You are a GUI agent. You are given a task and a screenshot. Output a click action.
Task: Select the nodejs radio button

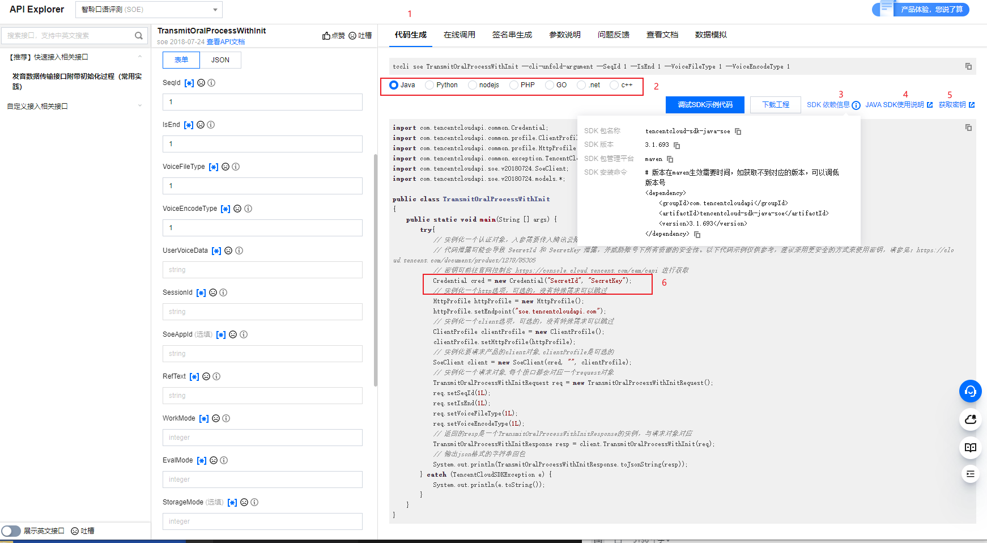473,85
